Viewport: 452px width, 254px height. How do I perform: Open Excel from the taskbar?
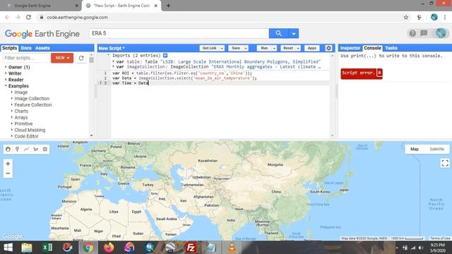(x=47, y=248)
